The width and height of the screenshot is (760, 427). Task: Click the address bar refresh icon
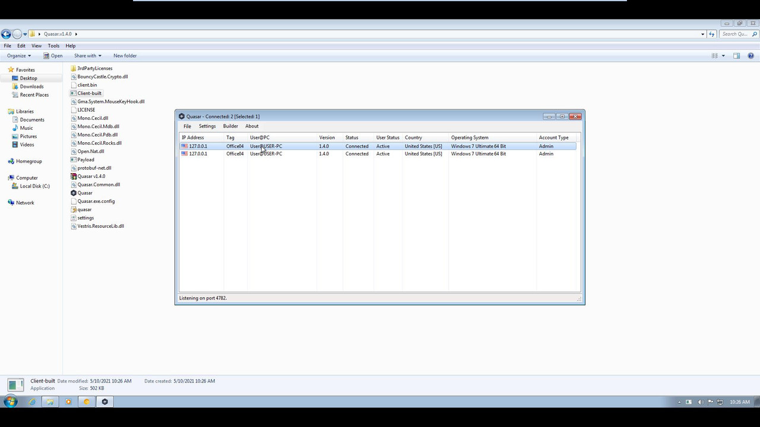pyautogui.click(x=711, y=34)
